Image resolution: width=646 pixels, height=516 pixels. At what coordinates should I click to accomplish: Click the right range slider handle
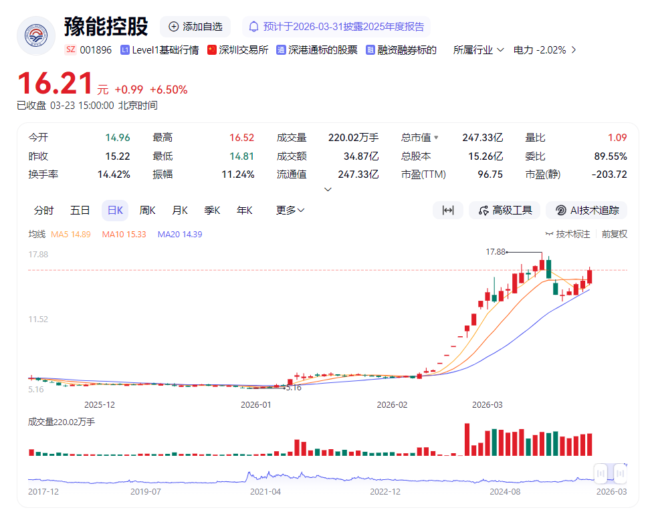point(620,473)
